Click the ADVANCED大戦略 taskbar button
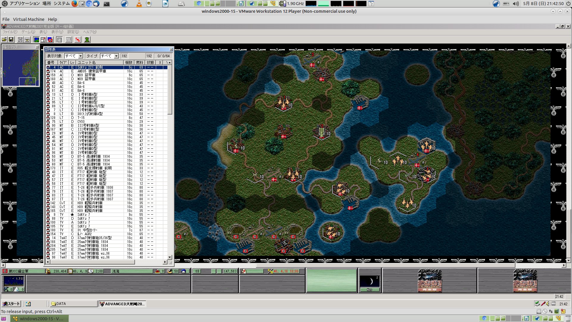Screen dimensions: 572x322 coord(122,304)
